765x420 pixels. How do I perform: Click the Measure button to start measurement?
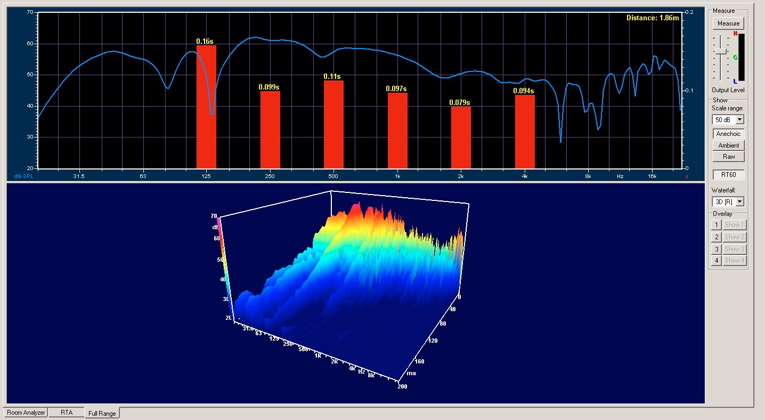click(x=728, y=23)
